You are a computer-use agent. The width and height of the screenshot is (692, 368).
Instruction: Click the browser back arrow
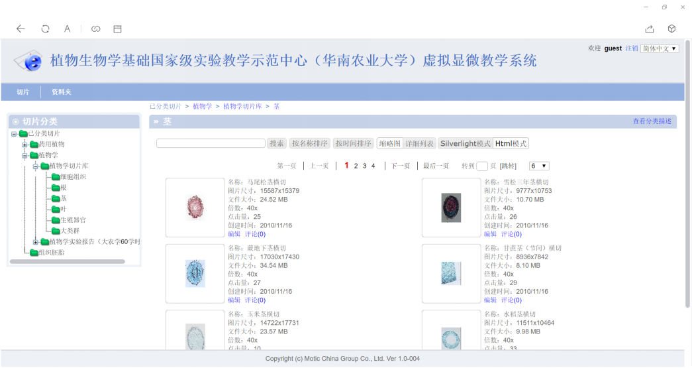pos(21,29)
